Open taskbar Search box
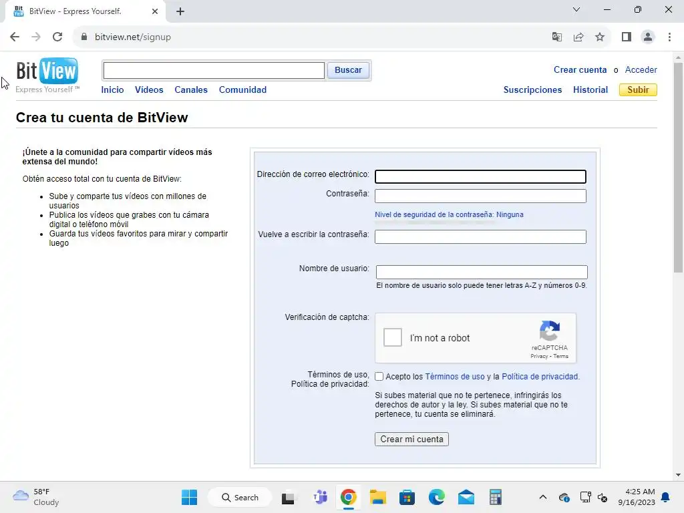Screen dimensions: 684x513 click(x=240, y=497)
